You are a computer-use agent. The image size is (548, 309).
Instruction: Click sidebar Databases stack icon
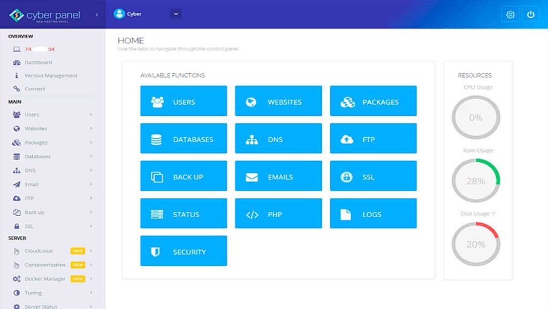[17, 156]
